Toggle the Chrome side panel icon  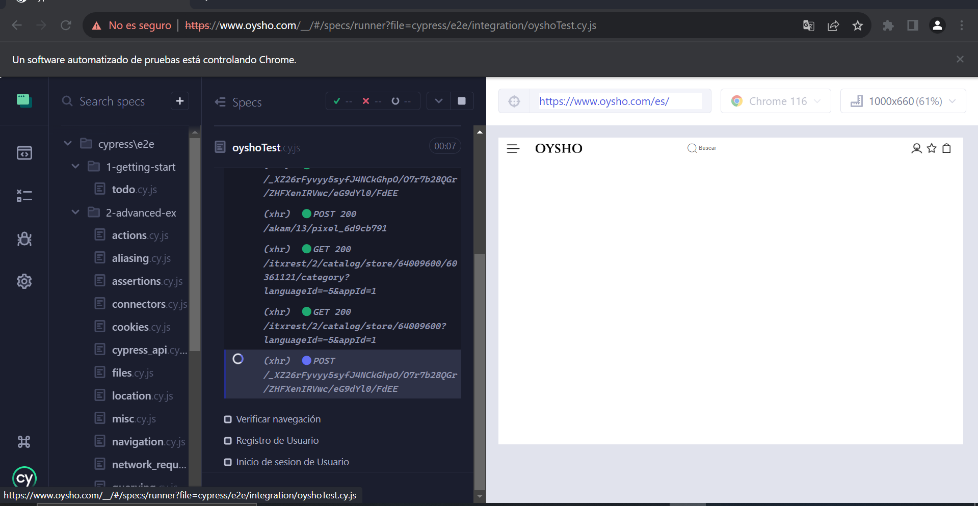[x=913, y=25]
